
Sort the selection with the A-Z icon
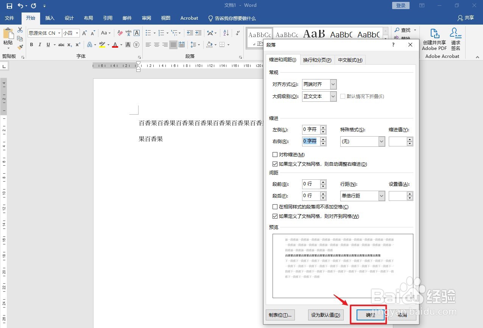pyautogui.click(x=226, y=33)
